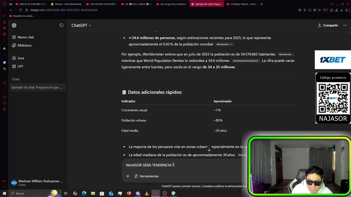Switch to Myke Towers - LALA tab
The height and width of the screenshot is (197, 351).
pyautogui.click(x=242, y=4)
